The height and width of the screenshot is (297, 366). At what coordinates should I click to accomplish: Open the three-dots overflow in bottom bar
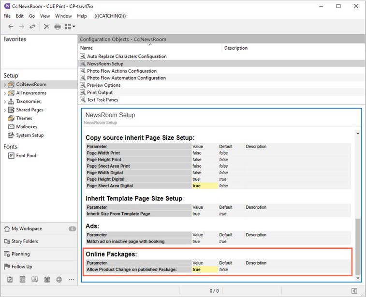tap(71, 279)
